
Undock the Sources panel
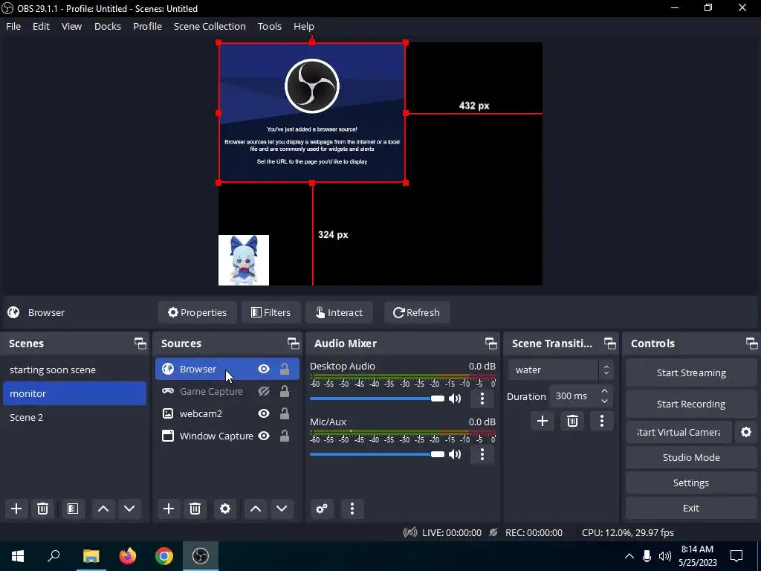pyautogui.click(x=293, y=343)
